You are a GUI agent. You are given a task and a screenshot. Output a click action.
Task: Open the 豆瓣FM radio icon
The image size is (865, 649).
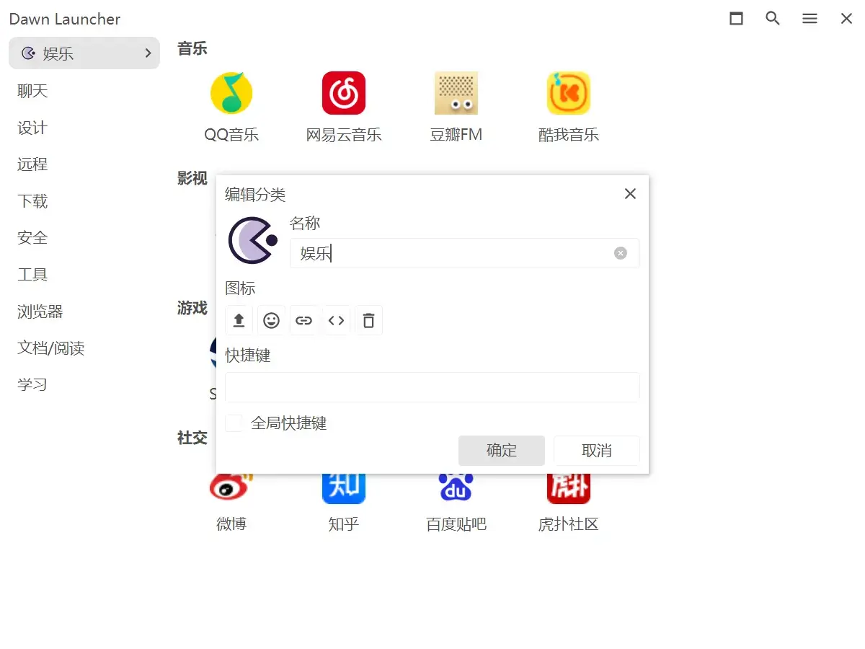pos(456,93)
